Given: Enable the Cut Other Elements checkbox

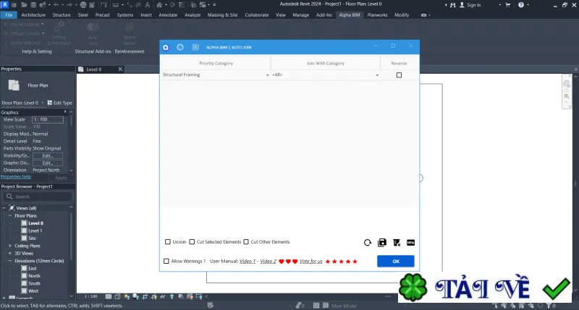Looking at the screenshot, I should coord(246,242).
